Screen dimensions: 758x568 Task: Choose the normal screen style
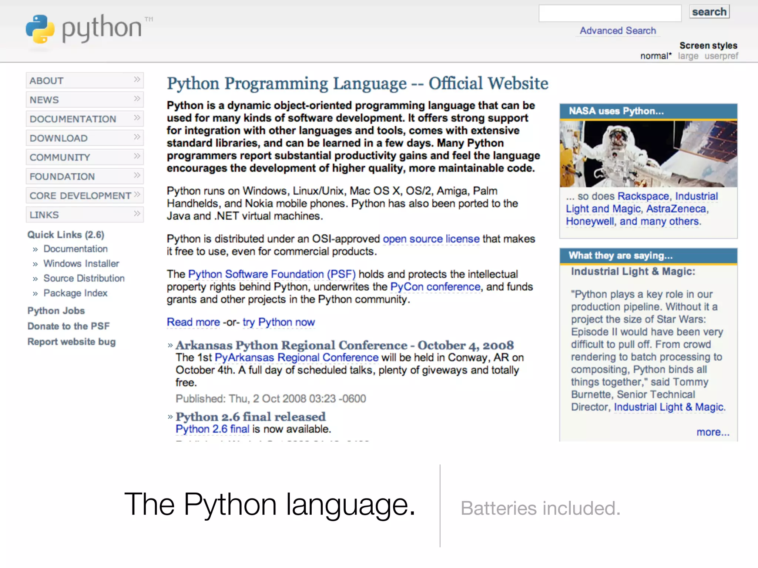click(x=655, y=56)
